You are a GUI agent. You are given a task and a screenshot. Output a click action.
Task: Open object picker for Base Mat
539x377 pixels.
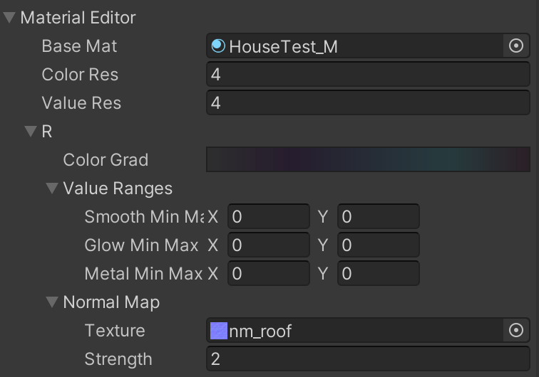pyautogui.click(x=516, y=46)
